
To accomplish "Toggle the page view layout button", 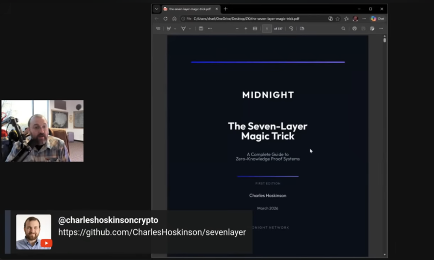I will (302, 28).
